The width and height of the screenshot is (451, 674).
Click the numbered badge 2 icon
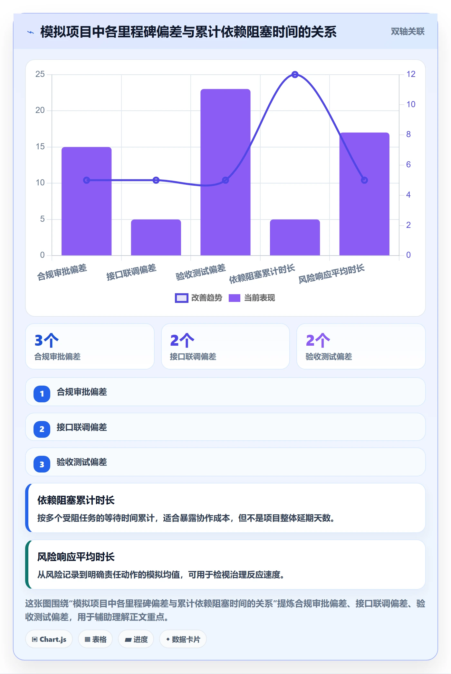click(x=42, y=429)
